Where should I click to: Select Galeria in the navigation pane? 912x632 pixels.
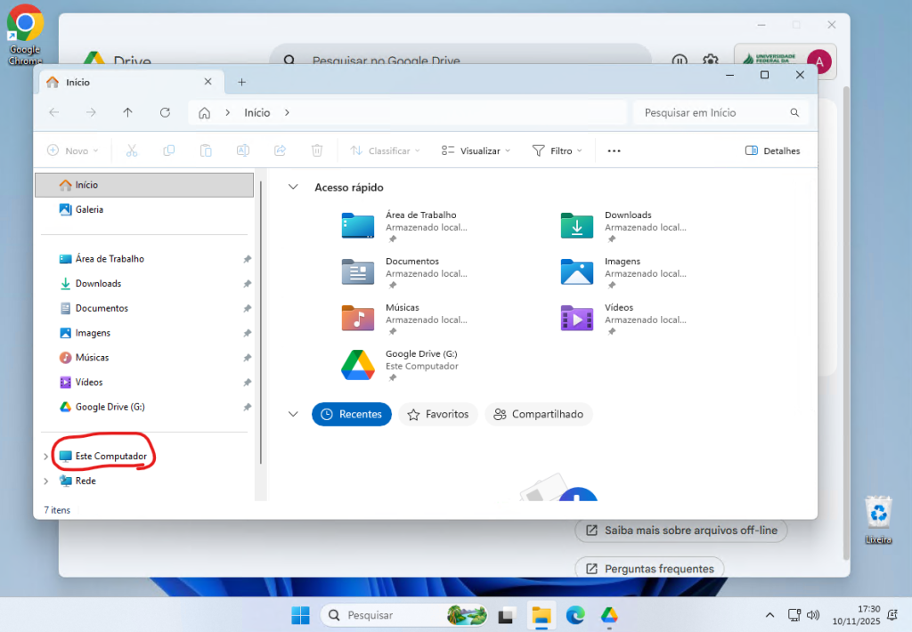pos(89,210)
